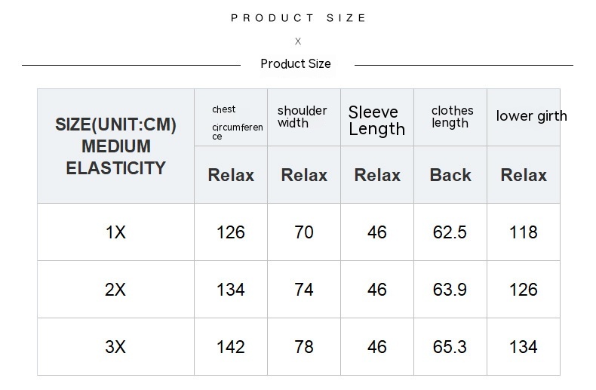Click the Relax label under shoulder width

(x=304, y=175)
